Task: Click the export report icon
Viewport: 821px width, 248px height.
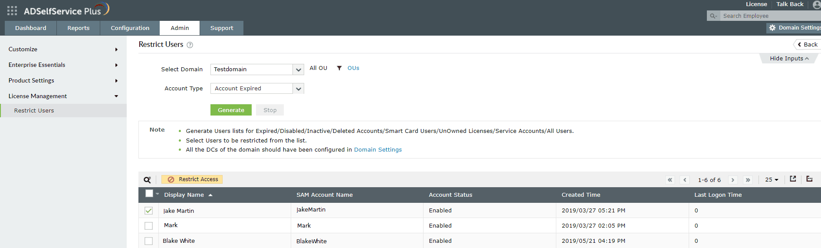Action: [x=793, y=179]
